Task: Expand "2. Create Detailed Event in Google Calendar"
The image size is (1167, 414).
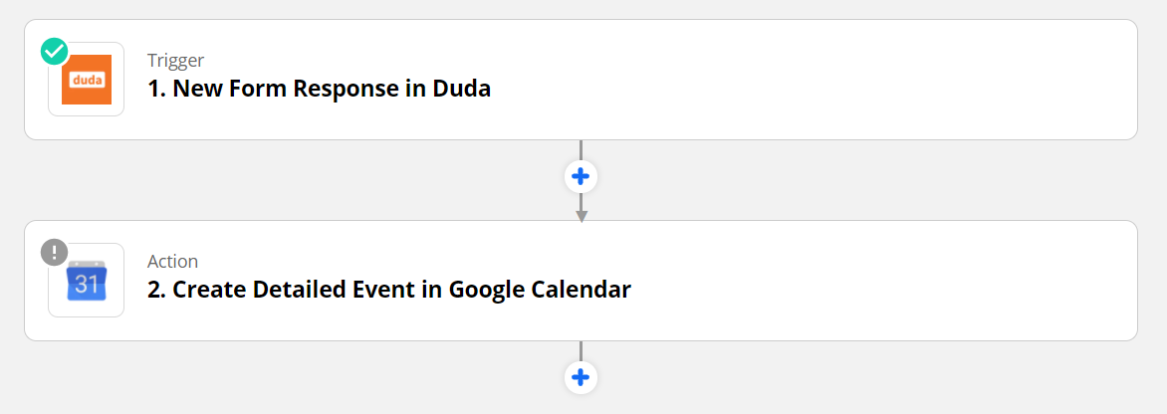Action: pos(389,290)
